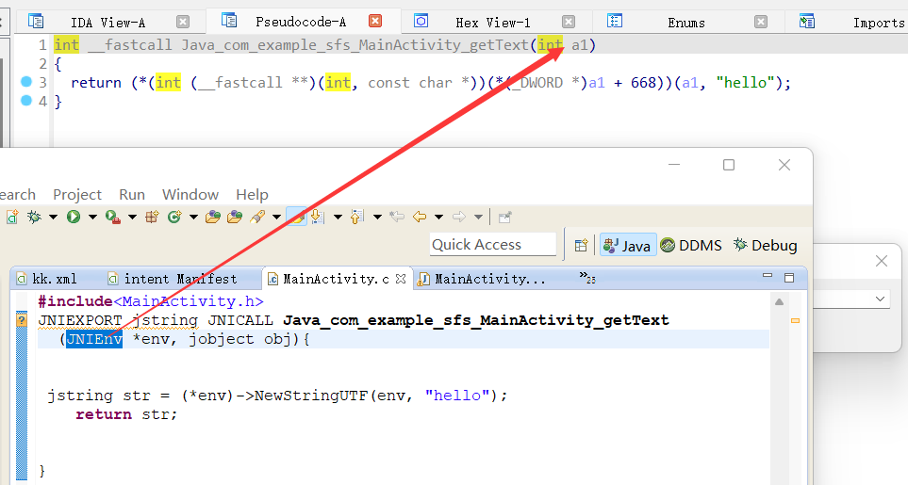The width and height of the screenshot is (908, 485).
Task: Close the Pseudocode-A tab in IDA
Action: 375,22
